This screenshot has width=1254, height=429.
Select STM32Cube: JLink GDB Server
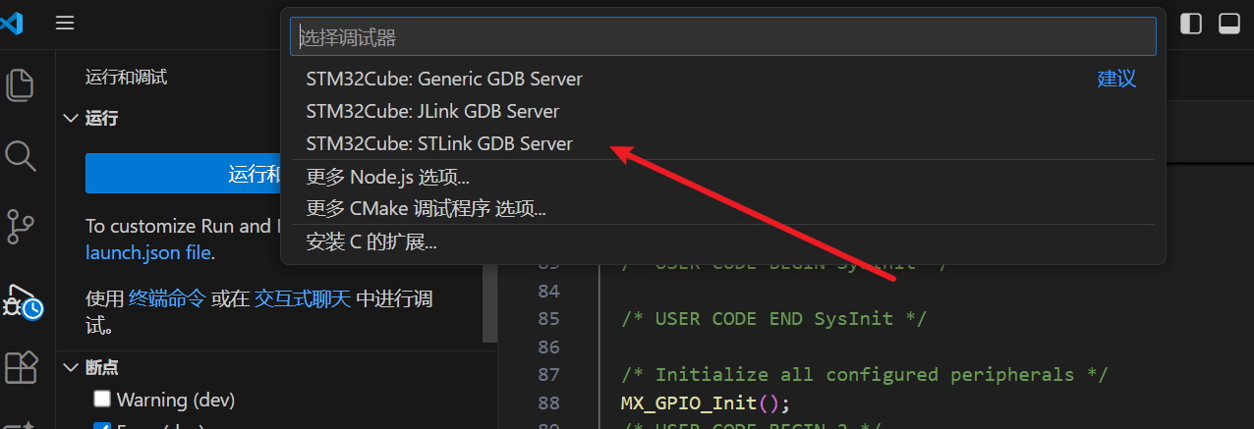[432, 111]
